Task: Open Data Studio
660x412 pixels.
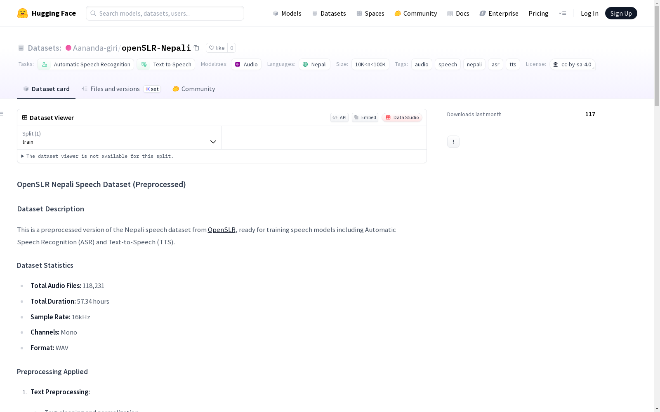Action: [402, 117]
